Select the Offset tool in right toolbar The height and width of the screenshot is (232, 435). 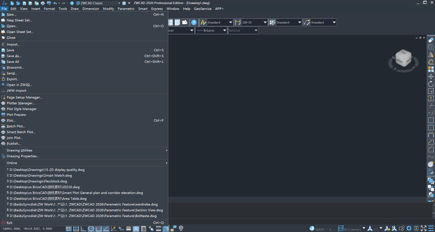point(431,62)
